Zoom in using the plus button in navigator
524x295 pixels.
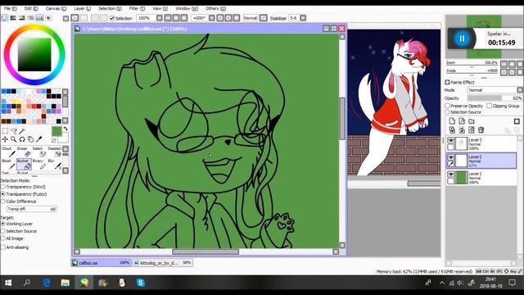point(512,64)
